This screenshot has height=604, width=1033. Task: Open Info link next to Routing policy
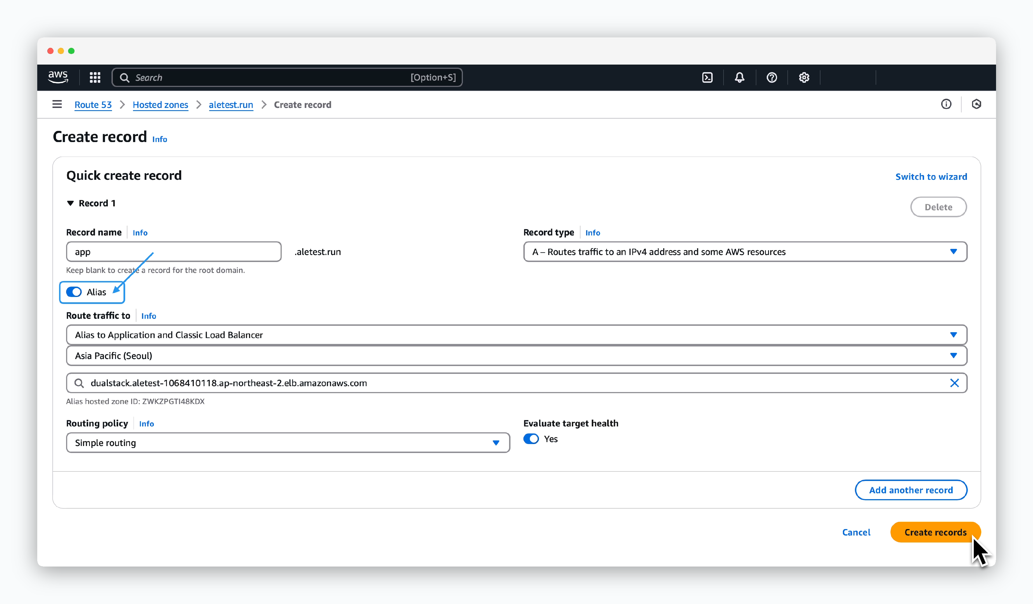[146, 424]
